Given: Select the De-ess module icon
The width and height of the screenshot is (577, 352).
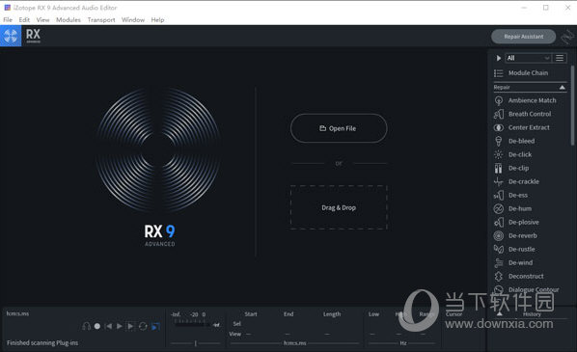Looking at the screenshot, I should tap(499, 196).
